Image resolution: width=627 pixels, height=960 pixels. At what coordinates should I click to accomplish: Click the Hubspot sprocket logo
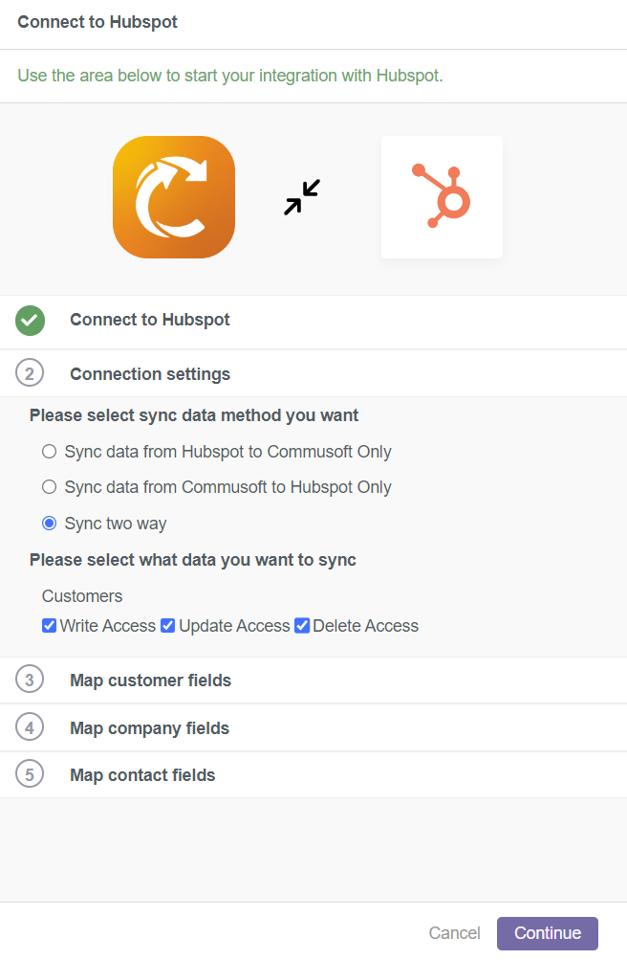[x=442, y=197]
